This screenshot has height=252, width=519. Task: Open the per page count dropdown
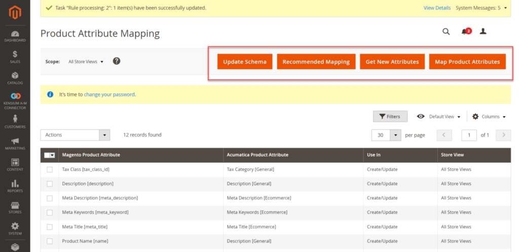tap(395, 135)
